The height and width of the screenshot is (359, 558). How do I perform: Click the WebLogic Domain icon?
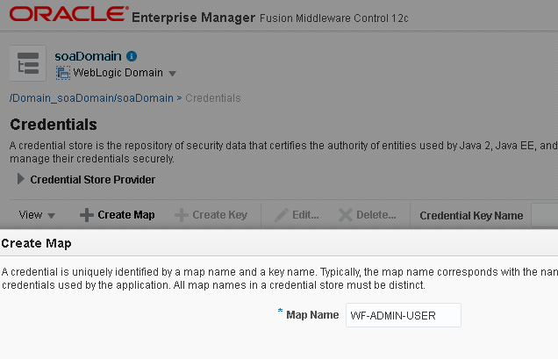pos(63,73)
